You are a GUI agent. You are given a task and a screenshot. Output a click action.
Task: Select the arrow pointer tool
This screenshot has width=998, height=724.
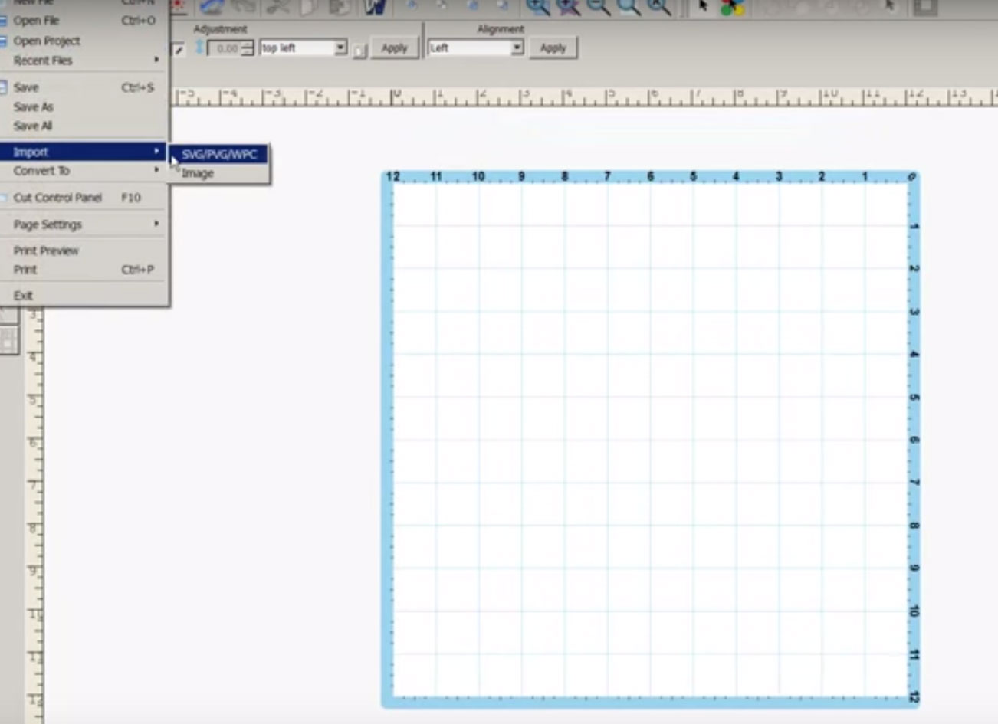pyautogui.click(x=703, y=7)
